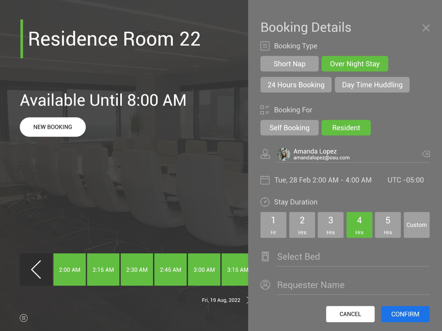Open the round menu icon at bottom left
The height and width of the screenshot is (331, 442).
pyautogui.click(x=24, y=318)
